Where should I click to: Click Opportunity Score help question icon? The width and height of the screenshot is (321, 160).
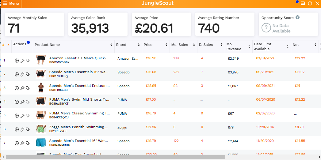(298, 17)
